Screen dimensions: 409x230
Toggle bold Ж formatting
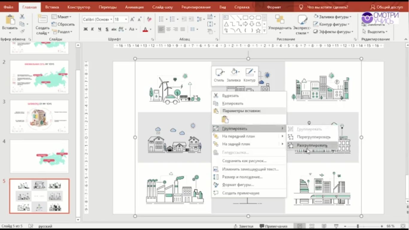[85, 29]
